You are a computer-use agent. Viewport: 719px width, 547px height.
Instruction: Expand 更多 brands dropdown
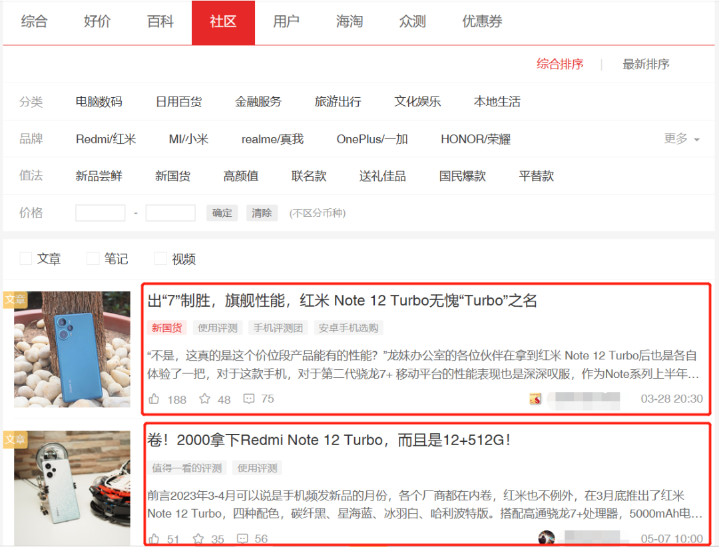(682, 138)
